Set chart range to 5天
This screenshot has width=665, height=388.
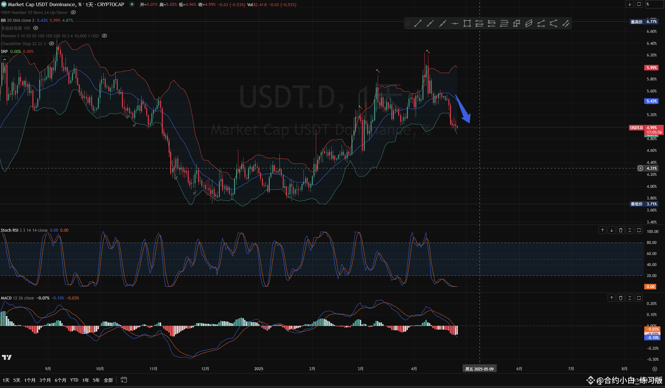click(x=17, y=380)
